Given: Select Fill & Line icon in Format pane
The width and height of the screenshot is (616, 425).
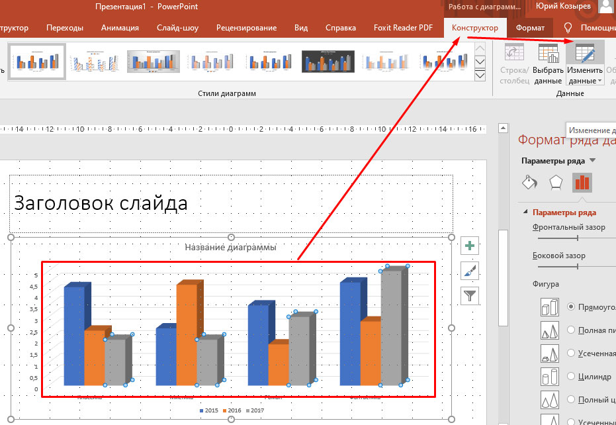Looking at the screenshot, I should pyautogui.click(x=529, y=183).
